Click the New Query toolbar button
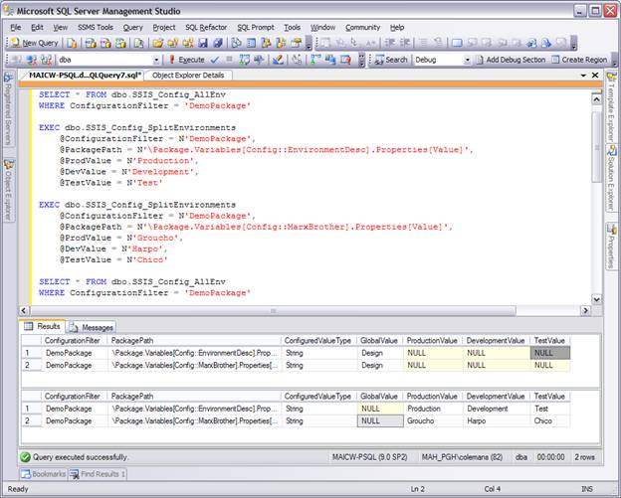 point(34,43)
